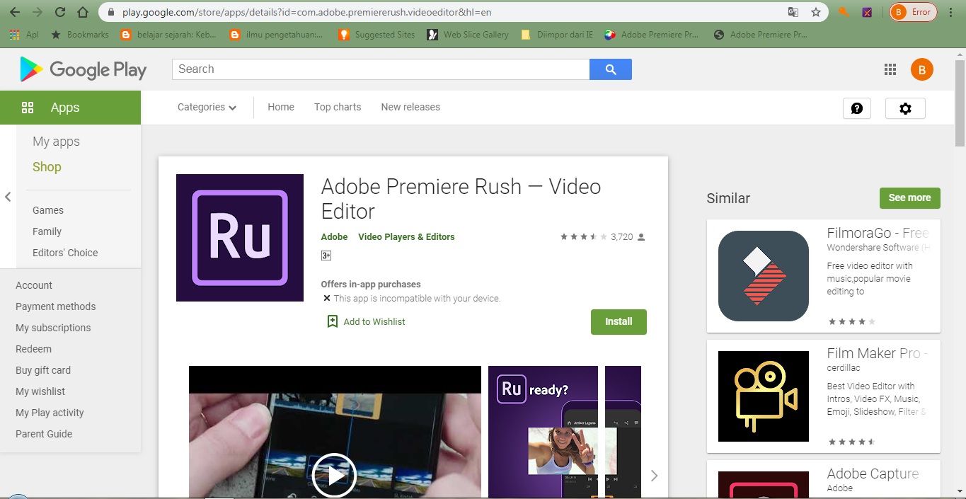Click the Redeem link

[33, 349]
